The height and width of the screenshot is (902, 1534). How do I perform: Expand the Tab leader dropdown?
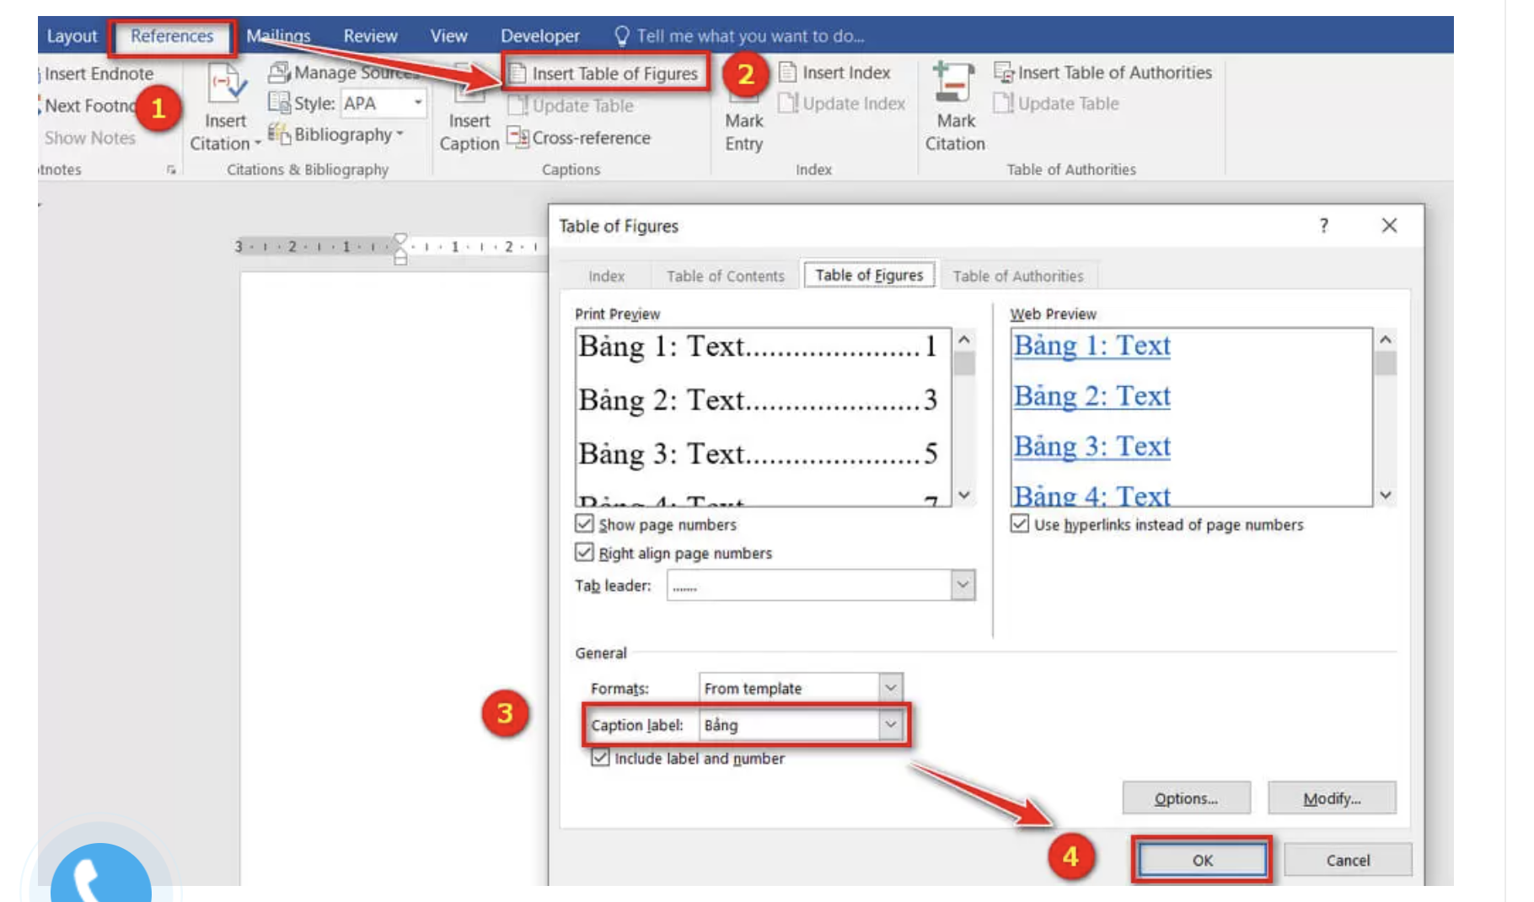[x=963, y=585]
